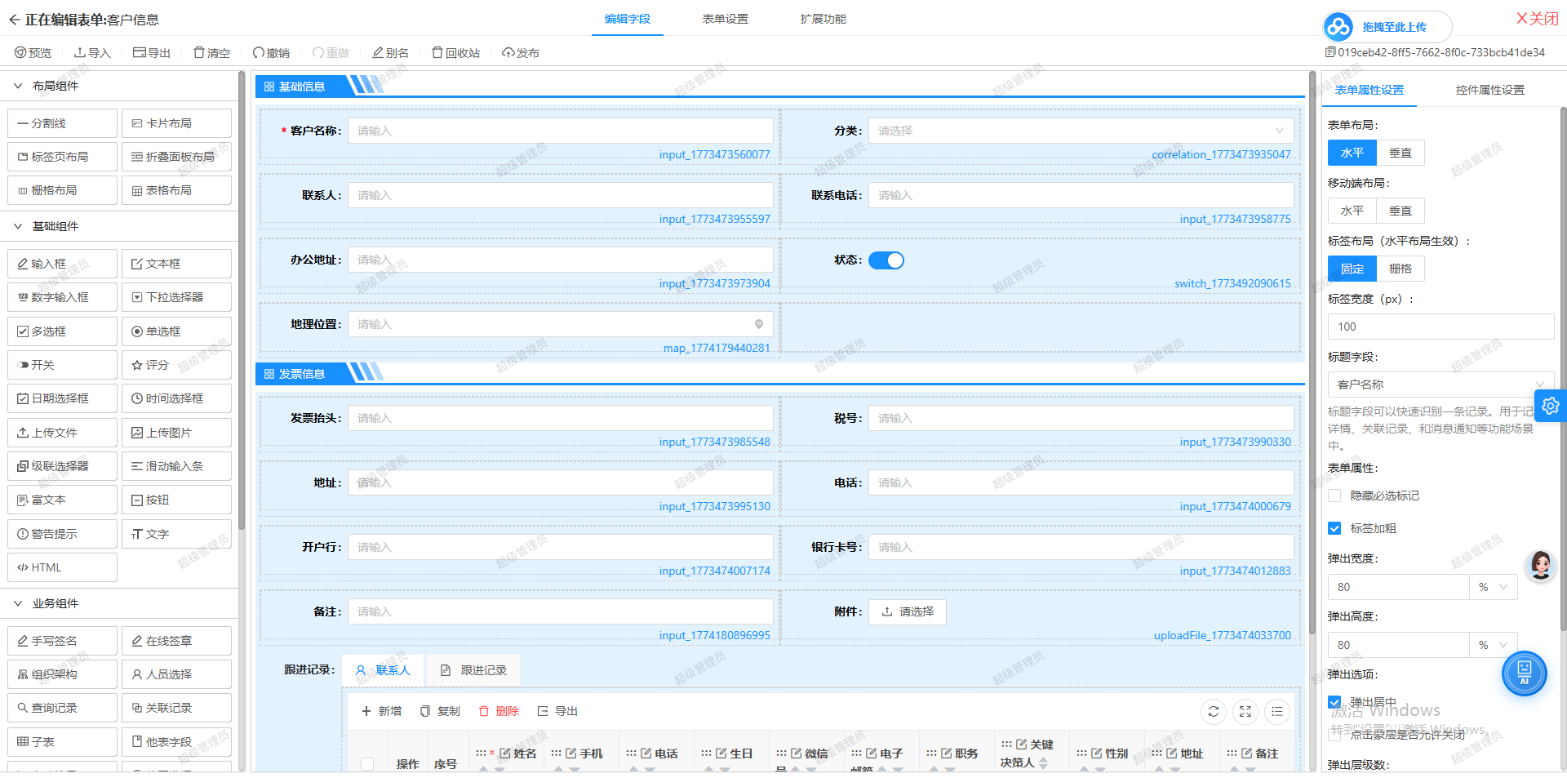Viewport: 1567px width, 778px height.
Task: Select 水平 for 移动端布局
Action: click(1352, 211)
